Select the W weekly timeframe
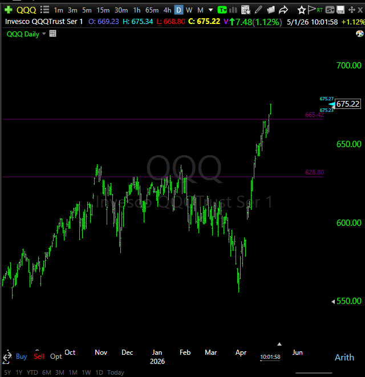The width and height of the screenshot is (365, 377). (x=189, y=10)
